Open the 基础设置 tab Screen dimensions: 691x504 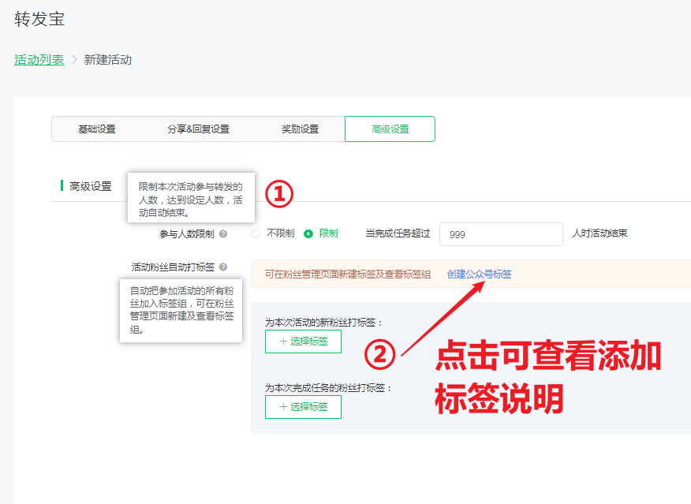96,129
